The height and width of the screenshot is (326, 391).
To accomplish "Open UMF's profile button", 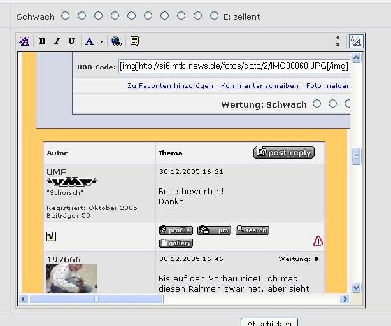I will tap(176, 230).
